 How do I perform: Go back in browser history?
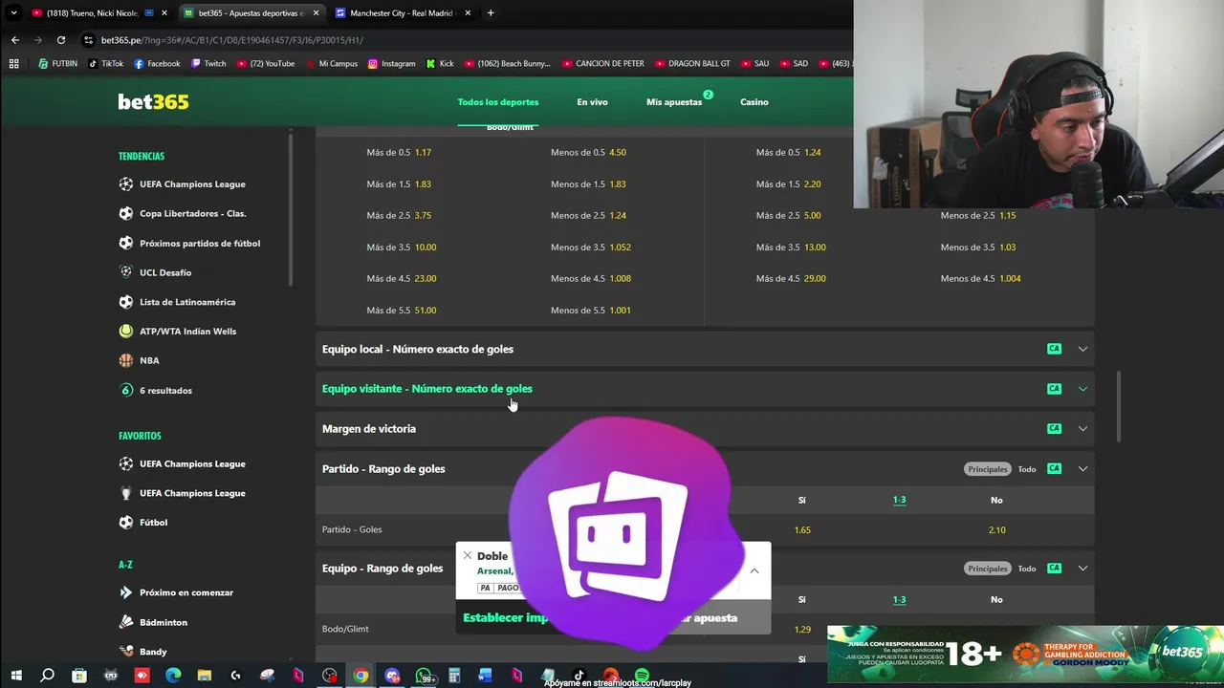14,40
